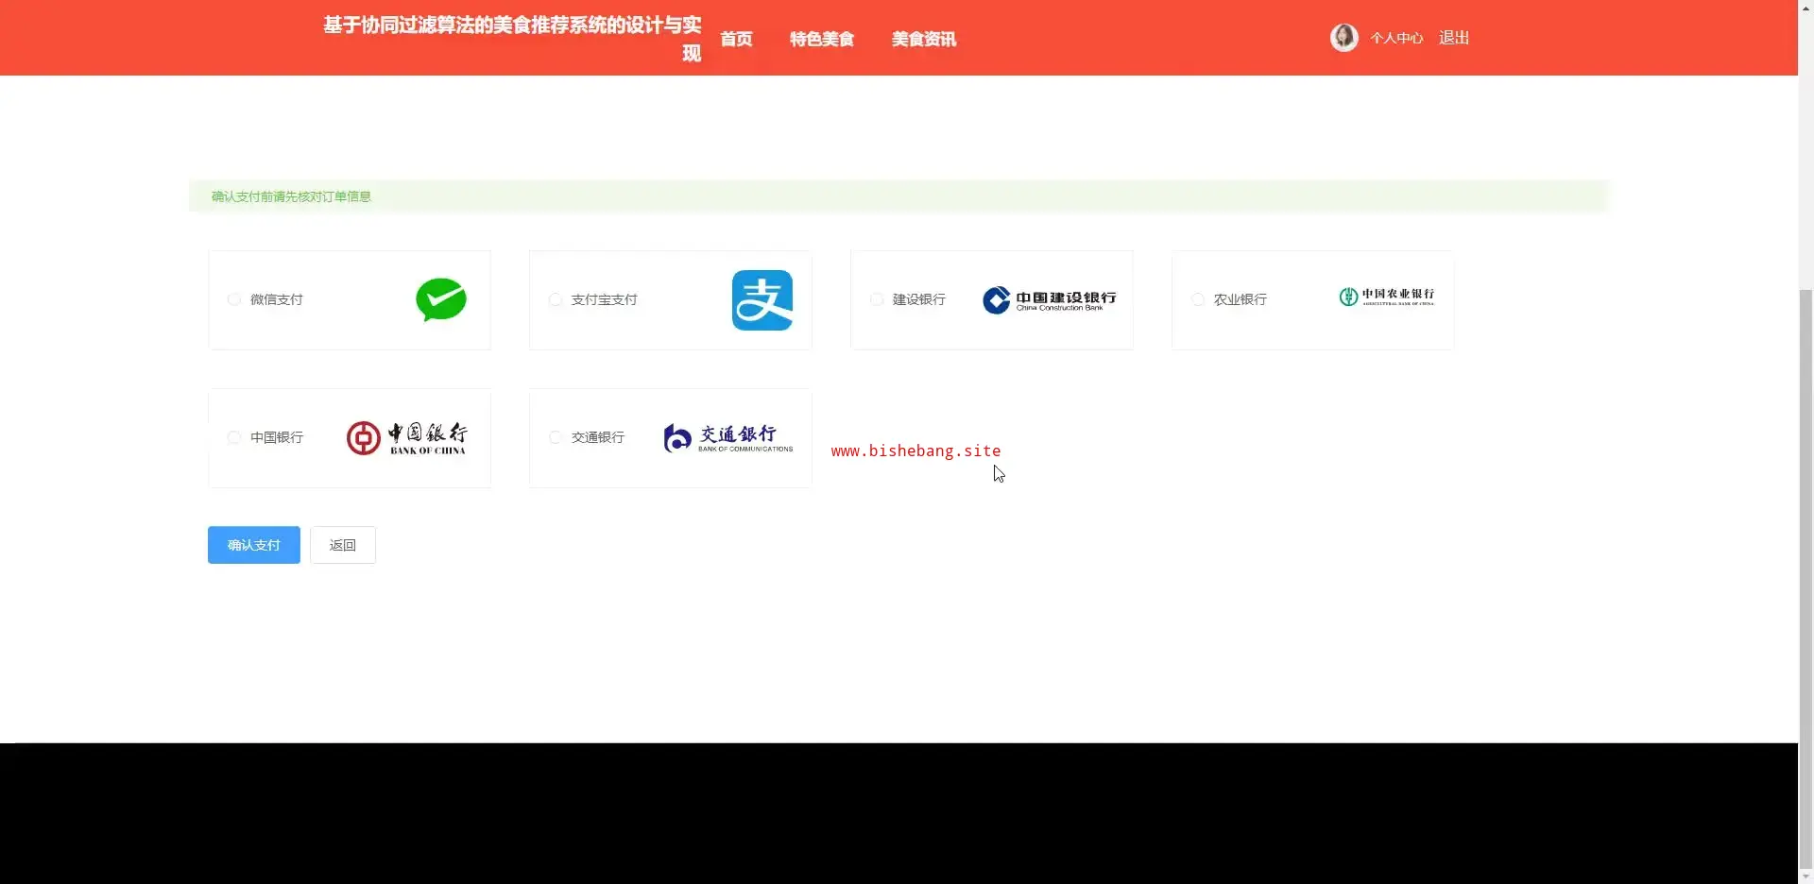Select the 支付宝支付 radio button
This screenshot has height=884, width=1814.
tap(556, 299)
